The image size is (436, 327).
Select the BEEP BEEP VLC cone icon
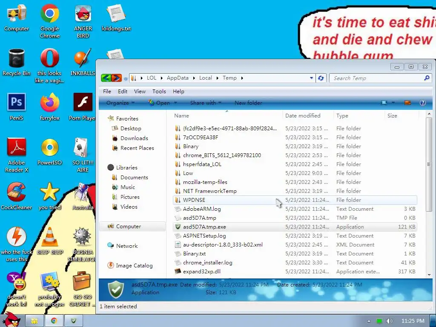49,241
